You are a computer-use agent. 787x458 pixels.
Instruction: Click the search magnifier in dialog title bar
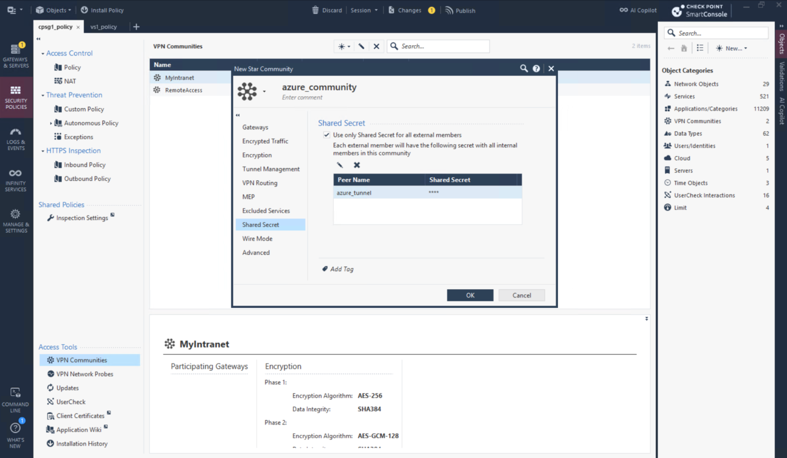[x=524, y=69]
